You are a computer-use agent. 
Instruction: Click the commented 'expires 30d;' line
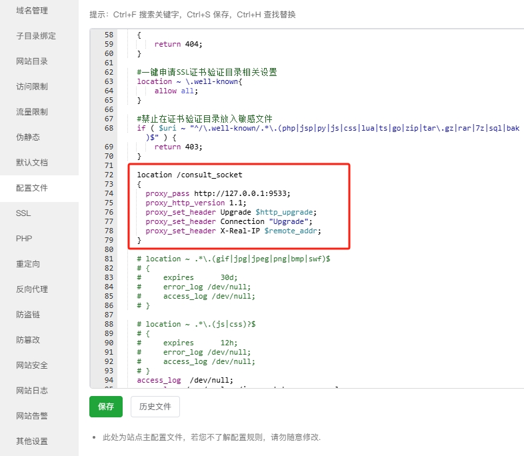(187, 277)
